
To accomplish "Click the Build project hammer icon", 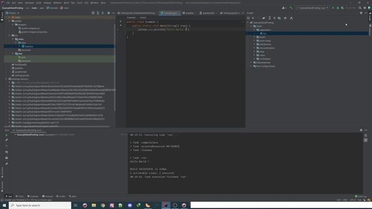I will (x=291, y=8).
